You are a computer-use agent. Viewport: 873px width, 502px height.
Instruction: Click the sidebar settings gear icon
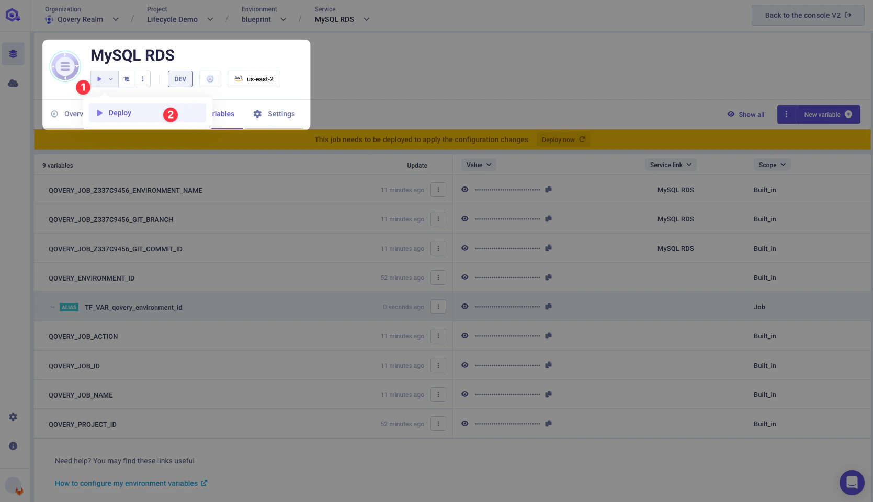coord(13,416)
